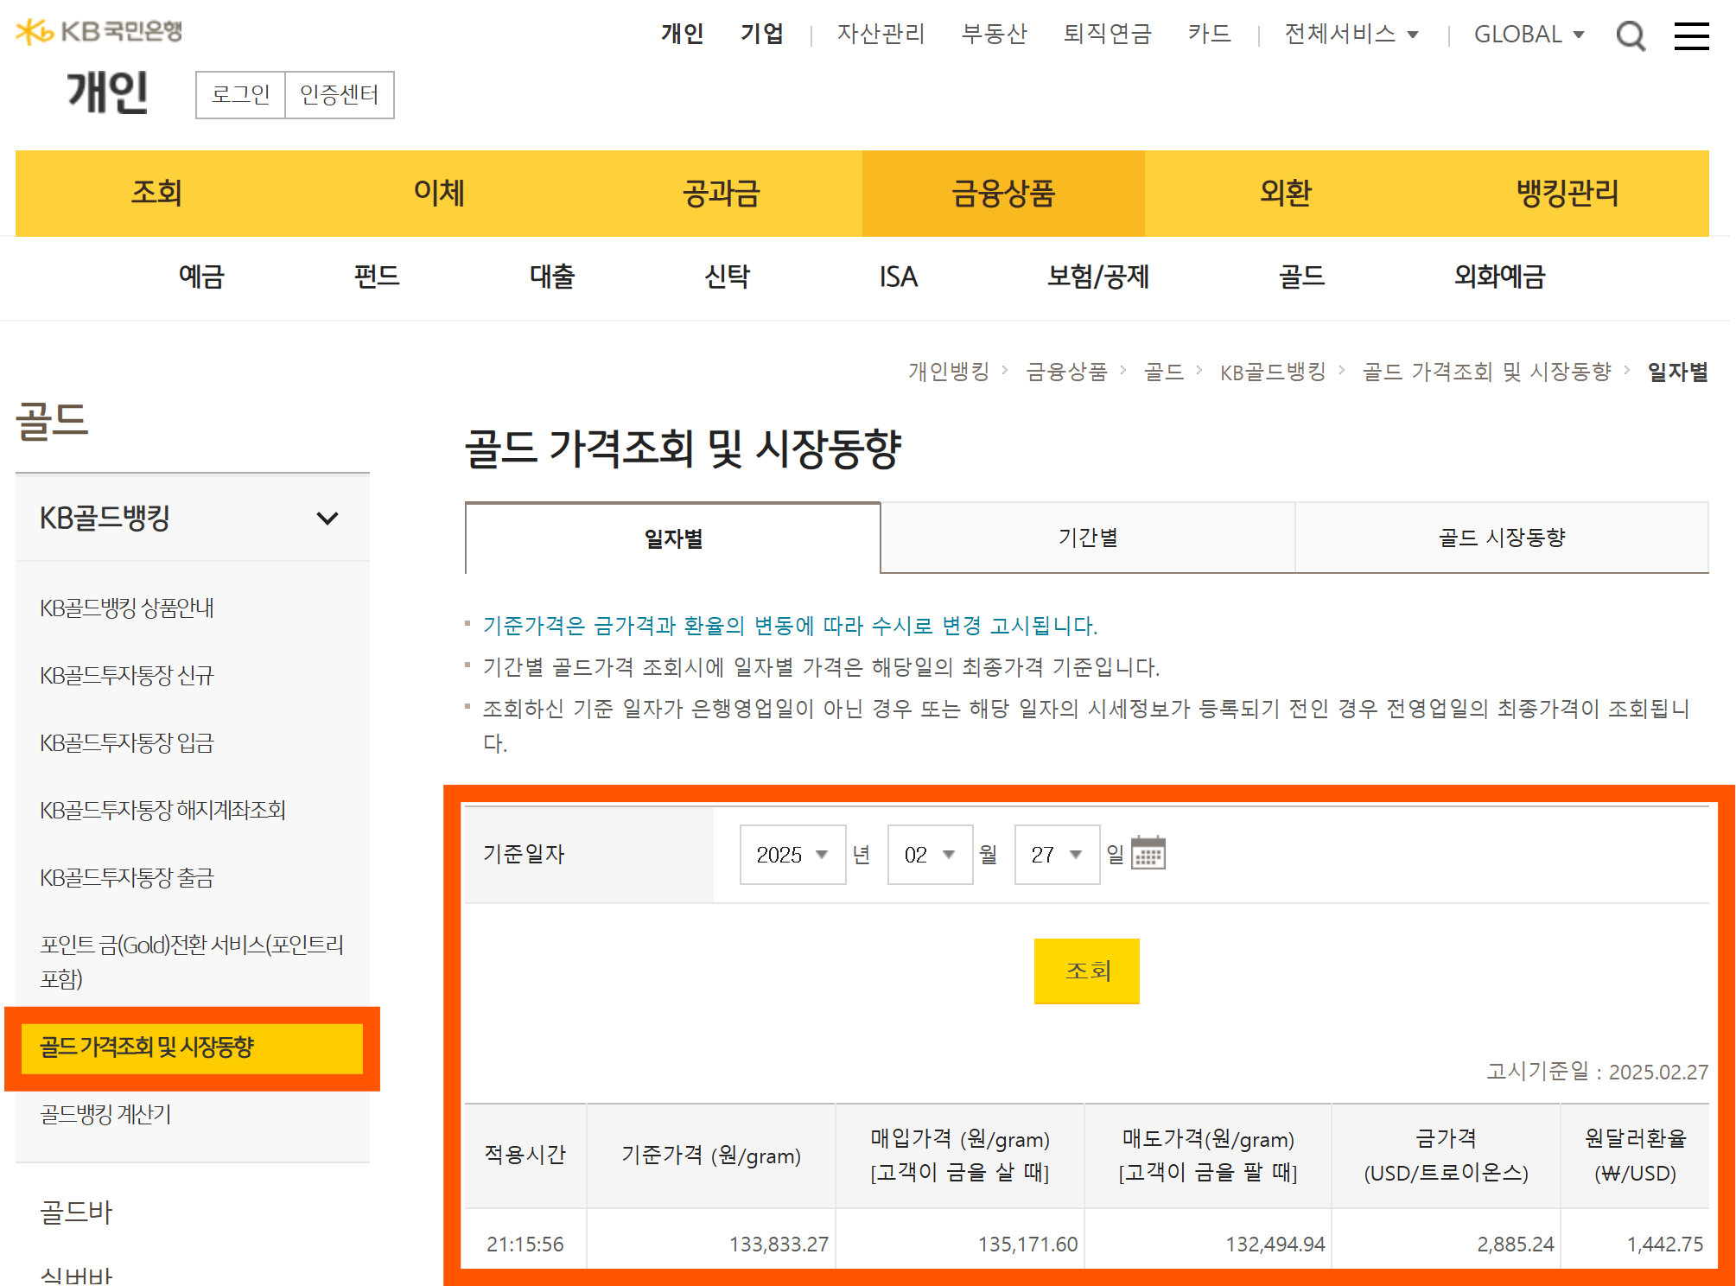1736x1286 pixels.
Task: Open the search magnifier icon
Action: (x=1630, y=35)
